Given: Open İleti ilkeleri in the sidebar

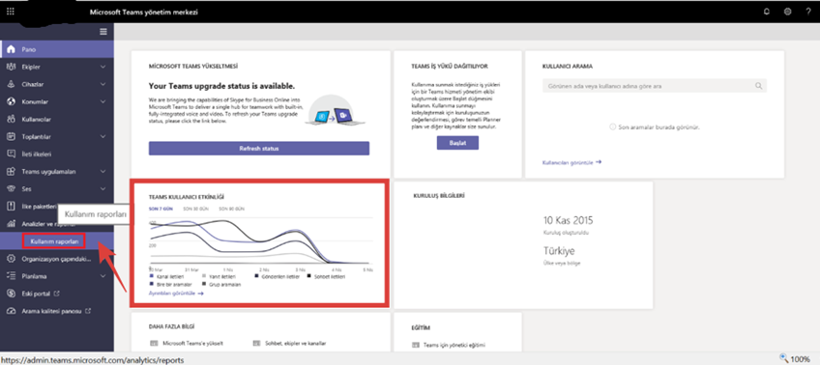Looking at the screenshot, I should tap(57, 154).
